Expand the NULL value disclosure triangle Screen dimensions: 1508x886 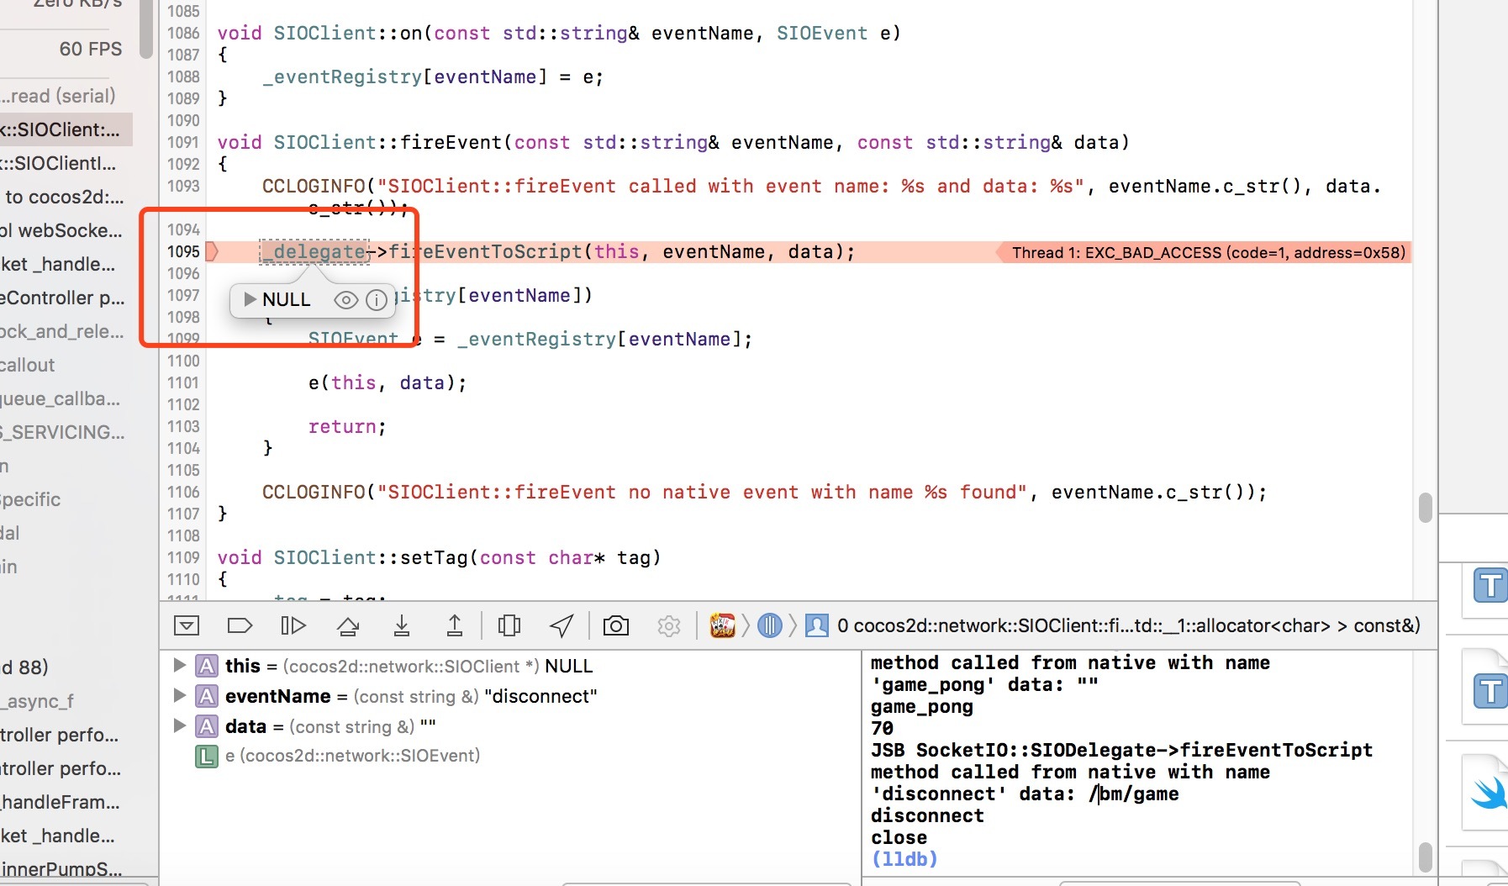coord(250,299)
